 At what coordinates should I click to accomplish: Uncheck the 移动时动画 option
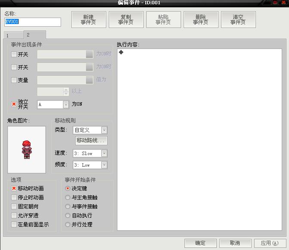(x=14, y=188)
